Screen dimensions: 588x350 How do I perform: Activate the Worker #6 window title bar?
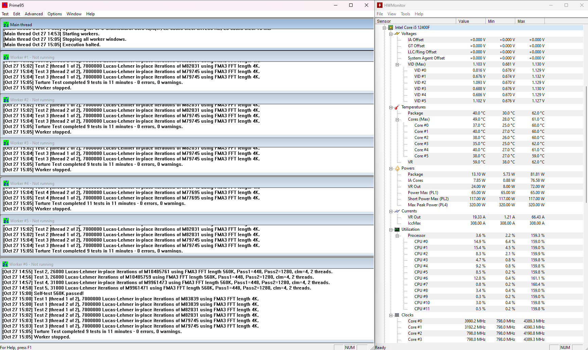[x=187, y=264]
